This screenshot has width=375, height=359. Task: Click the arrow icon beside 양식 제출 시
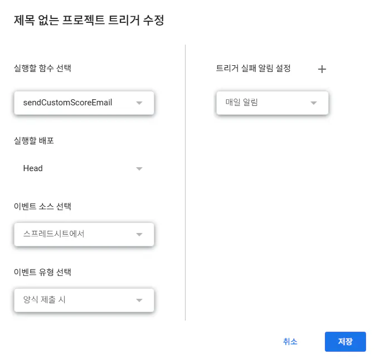click(139, 300)
